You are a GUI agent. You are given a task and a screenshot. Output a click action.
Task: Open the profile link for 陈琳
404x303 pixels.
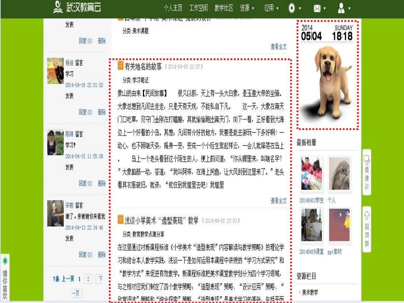tap(69, 134)
